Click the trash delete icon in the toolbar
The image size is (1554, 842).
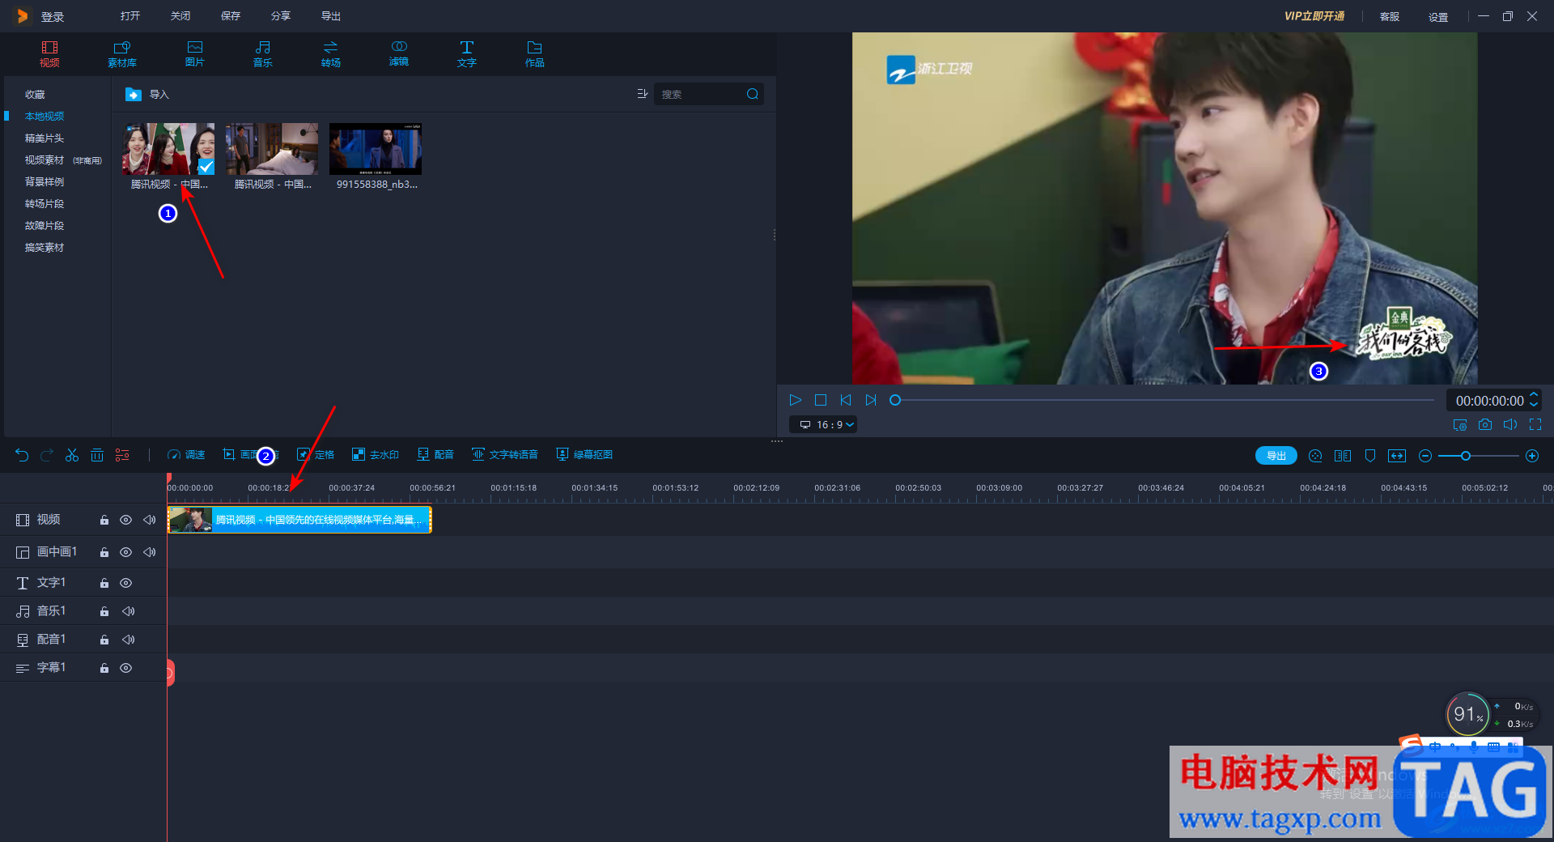tap(97, 455)
